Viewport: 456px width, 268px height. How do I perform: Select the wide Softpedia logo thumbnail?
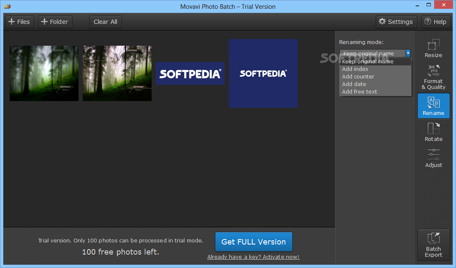pos(190,73)
